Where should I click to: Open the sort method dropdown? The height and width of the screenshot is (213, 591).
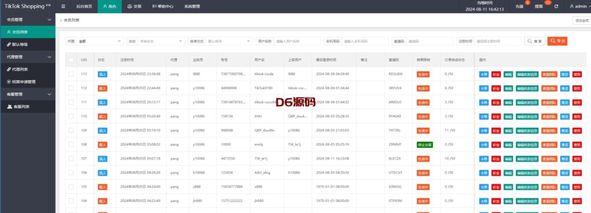point(230,41)
